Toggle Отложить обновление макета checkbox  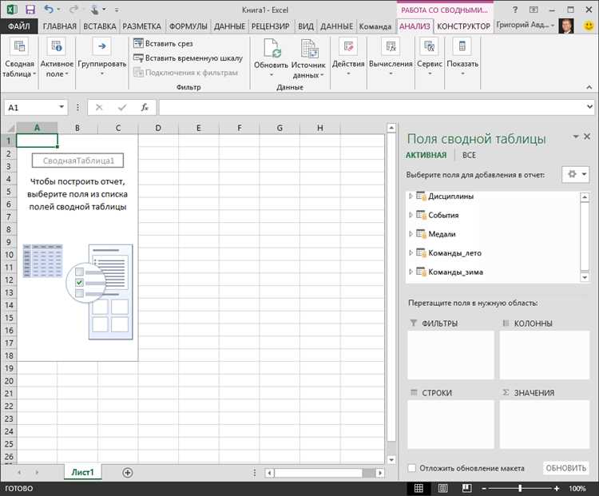tap(412, 468)
